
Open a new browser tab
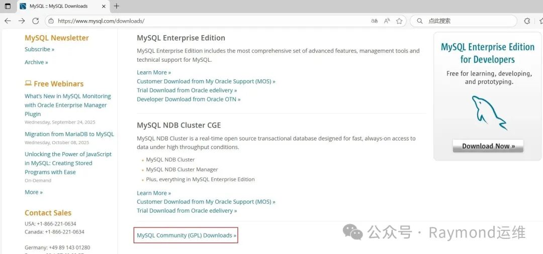[x=116, y=6]
